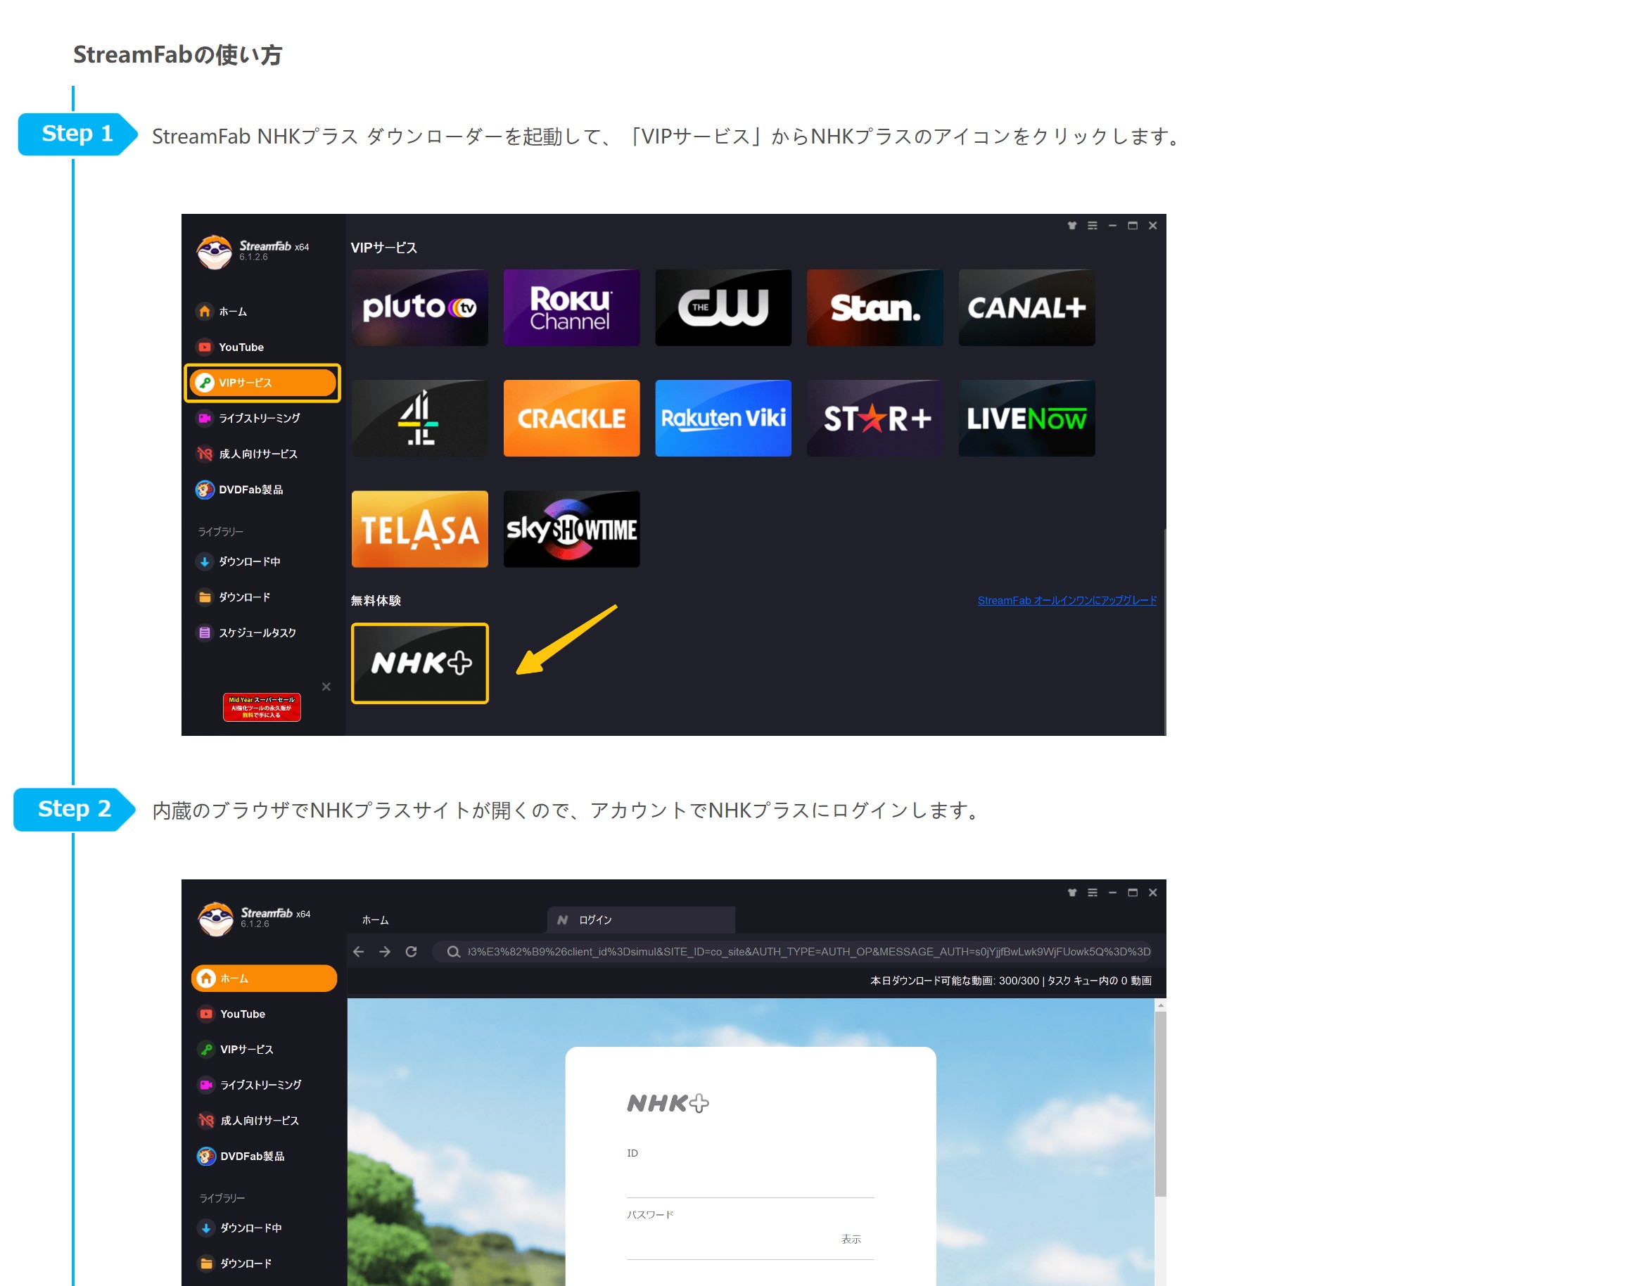Switch to the ログイン browser tab
Viewport: 1635px width, 1286px height.
641,920
